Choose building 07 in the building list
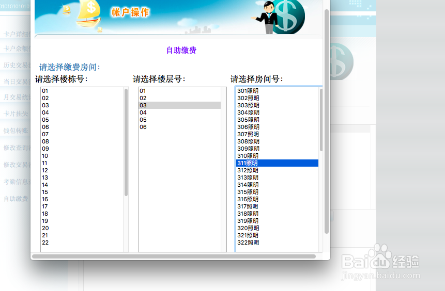The image size is (445, 291). click(82, 134)
